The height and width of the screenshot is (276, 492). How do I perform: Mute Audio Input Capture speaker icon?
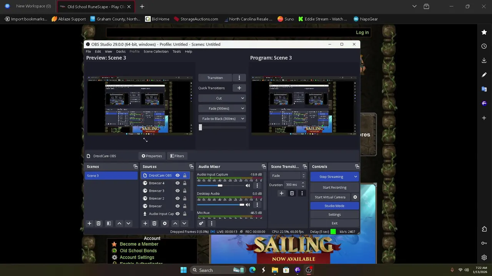tap(248, 186)
